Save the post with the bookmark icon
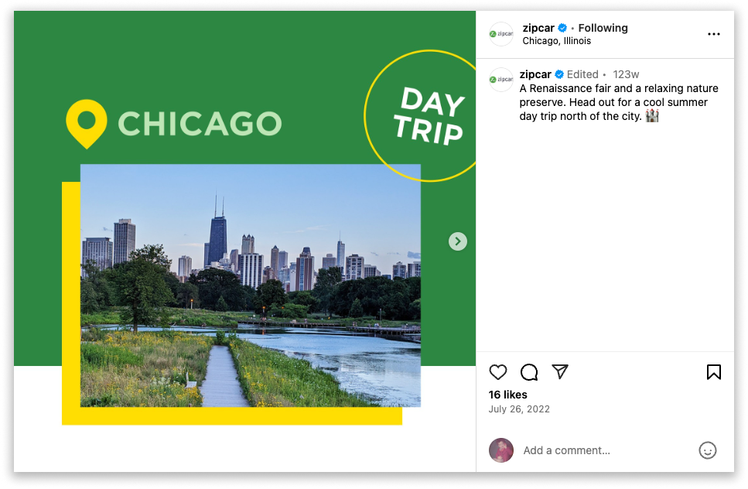 coord(714,372)
